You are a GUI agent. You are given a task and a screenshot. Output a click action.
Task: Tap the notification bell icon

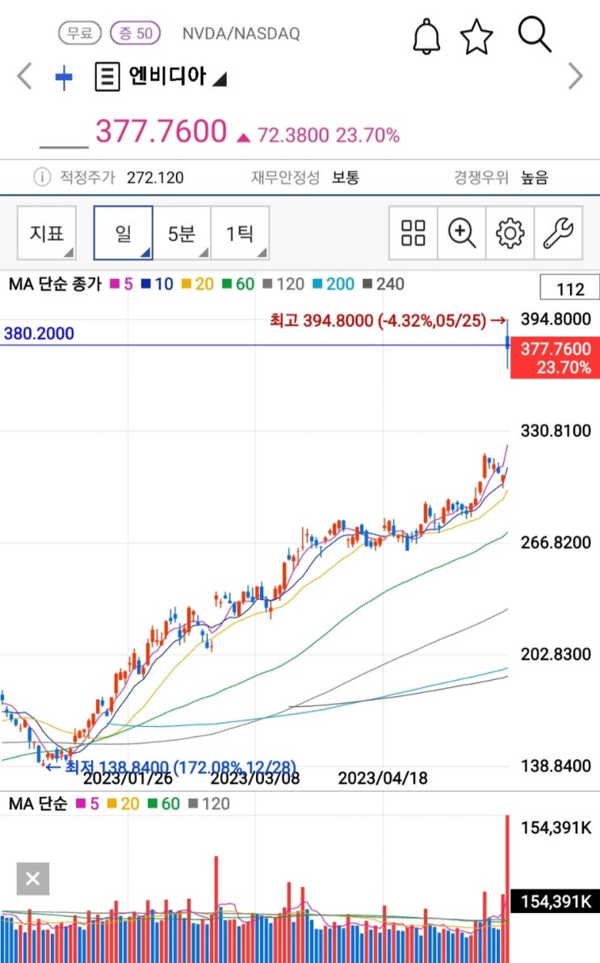pyautogui.click(x=426, y=36)
